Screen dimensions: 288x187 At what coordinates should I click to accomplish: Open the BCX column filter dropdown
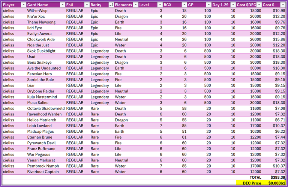[x=184, y=5]
